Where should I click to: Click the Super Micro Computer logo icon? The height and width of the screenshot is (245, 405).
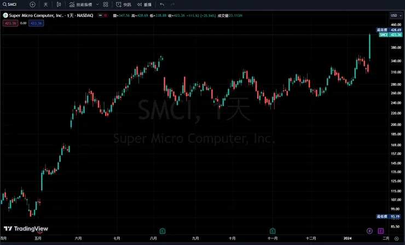[5, 15]
